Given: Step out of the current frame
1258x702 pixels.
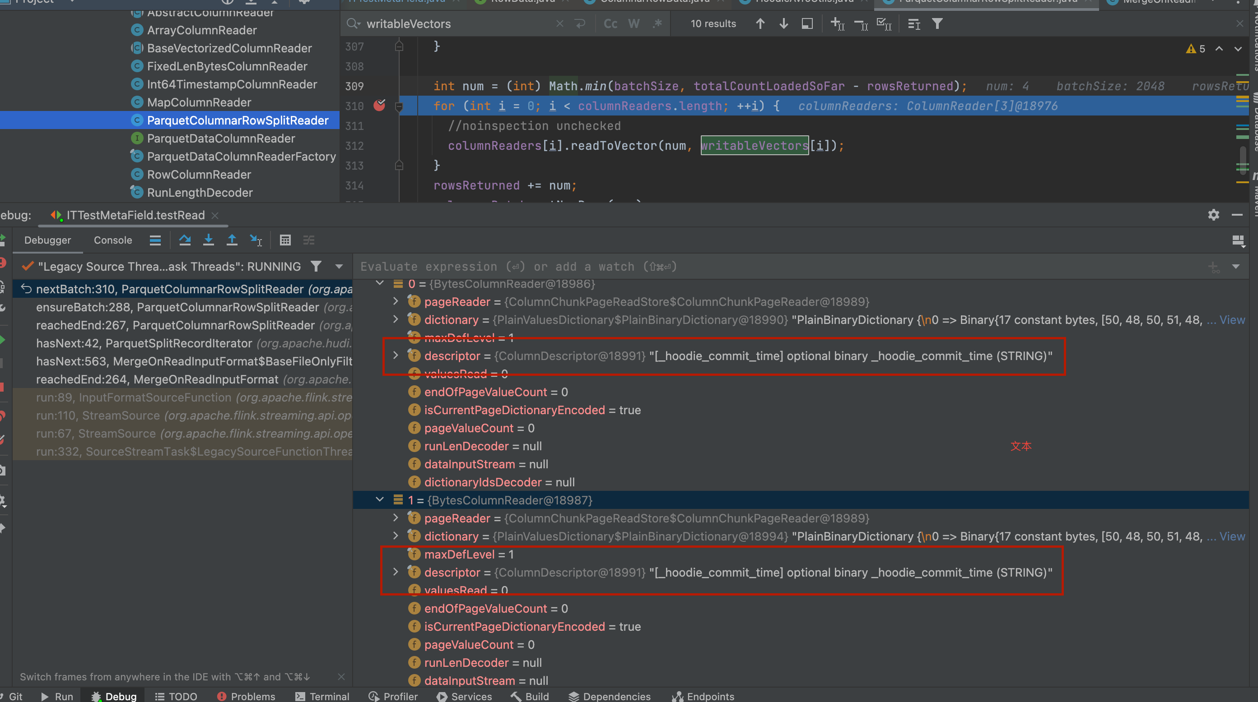Looking at the screenshot, I should [232, 240].
